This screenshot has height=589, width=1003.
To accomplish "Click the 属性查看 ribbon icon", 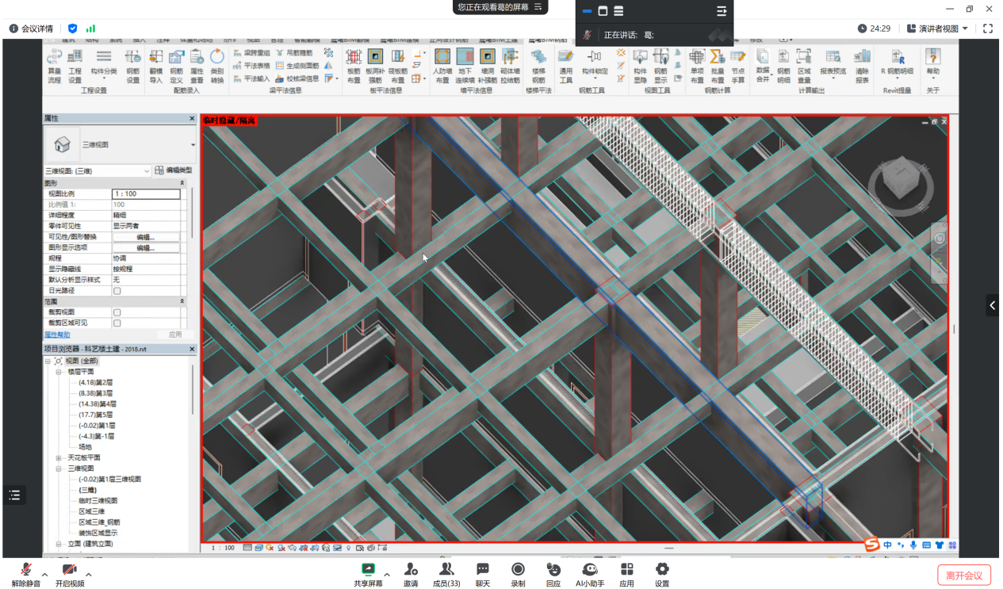I will click(197, 66).
